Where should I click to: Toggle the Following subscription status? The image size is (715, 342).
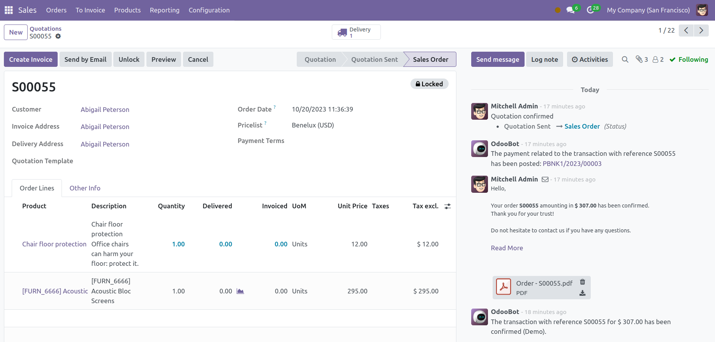tap(689, 59)
